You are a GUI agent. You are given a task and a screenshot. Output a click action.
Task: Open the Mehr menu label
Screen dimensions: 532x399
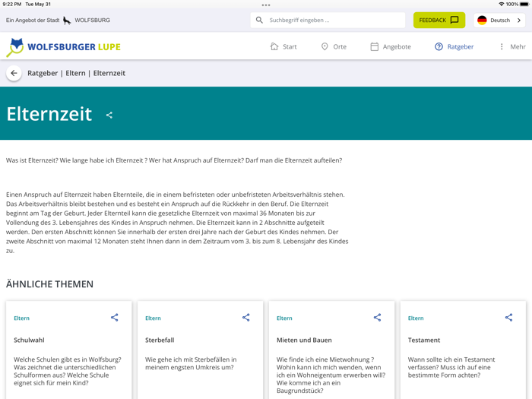point(518,47)
